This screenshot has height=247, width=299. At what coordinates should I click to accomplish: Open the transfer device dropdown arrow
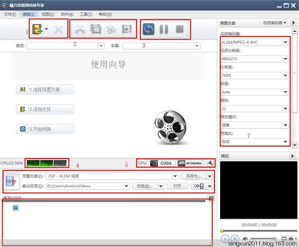tap(210, 186)
